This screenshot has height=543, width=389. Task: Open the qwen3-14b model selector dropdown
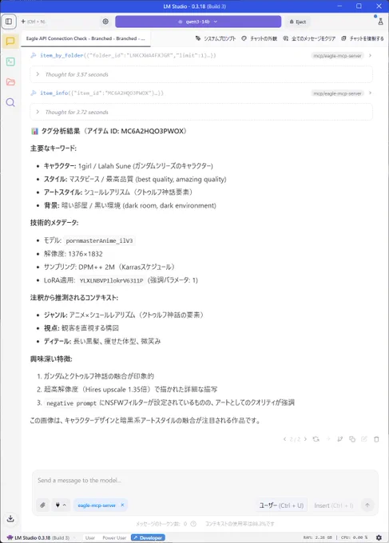tap(198, 22)
